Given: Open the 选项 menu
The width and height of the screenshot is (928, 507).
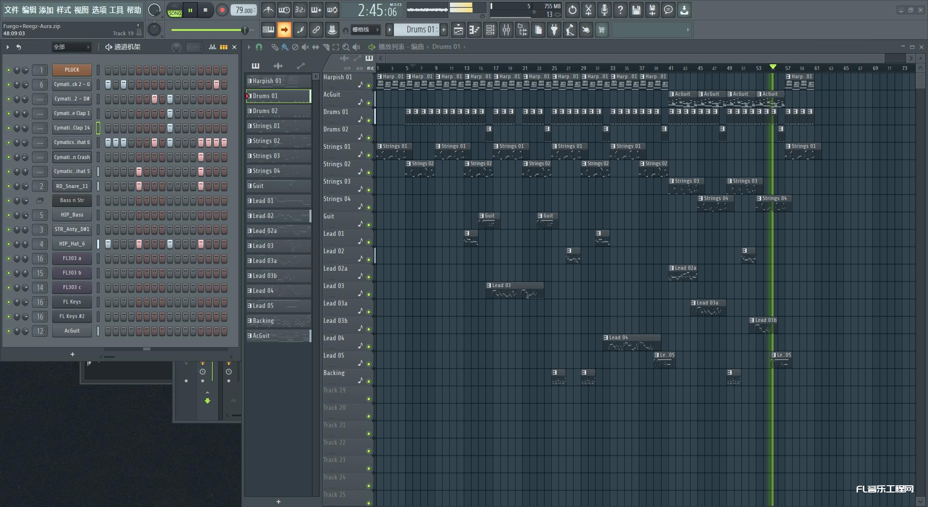Looking at the screenshot, I should 99,10.
